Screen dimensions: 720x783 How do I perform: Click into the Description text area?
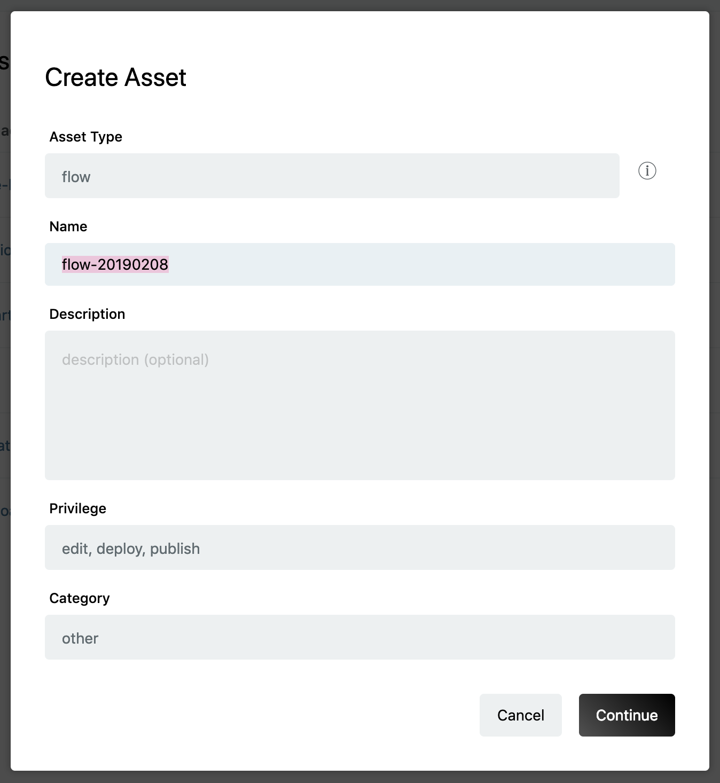359,405
